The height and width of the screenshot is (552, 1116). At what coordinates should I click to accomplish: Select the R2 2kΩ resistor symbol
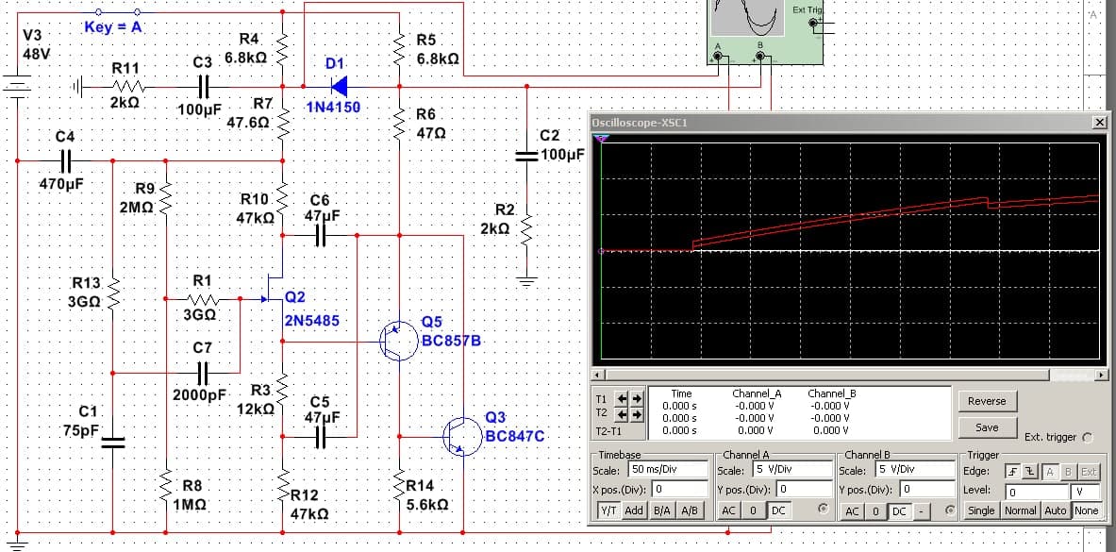(x=526, y=229)
